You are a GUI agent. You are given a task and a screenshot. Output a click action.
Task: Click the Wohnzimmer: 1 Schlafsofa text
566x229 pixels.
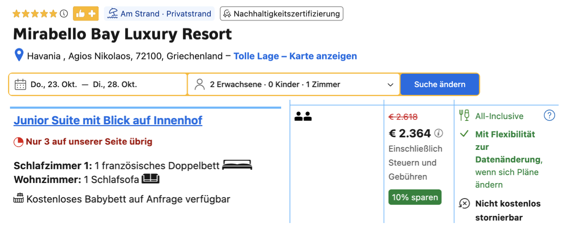pyautogui.click(x=76, y=179)
